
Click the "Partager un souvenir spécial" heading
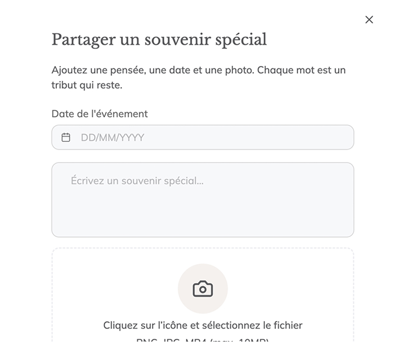click(159, 40)
